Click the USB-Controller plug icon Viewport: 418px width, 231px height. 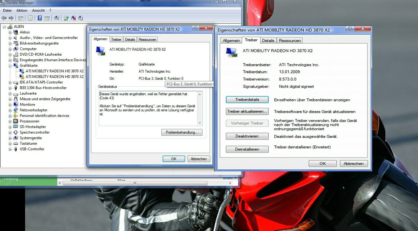[16, 149]
